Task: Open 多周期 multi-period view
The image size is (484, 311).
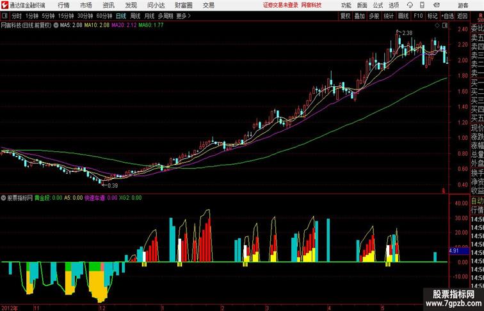Action: [x=165, y=16]
